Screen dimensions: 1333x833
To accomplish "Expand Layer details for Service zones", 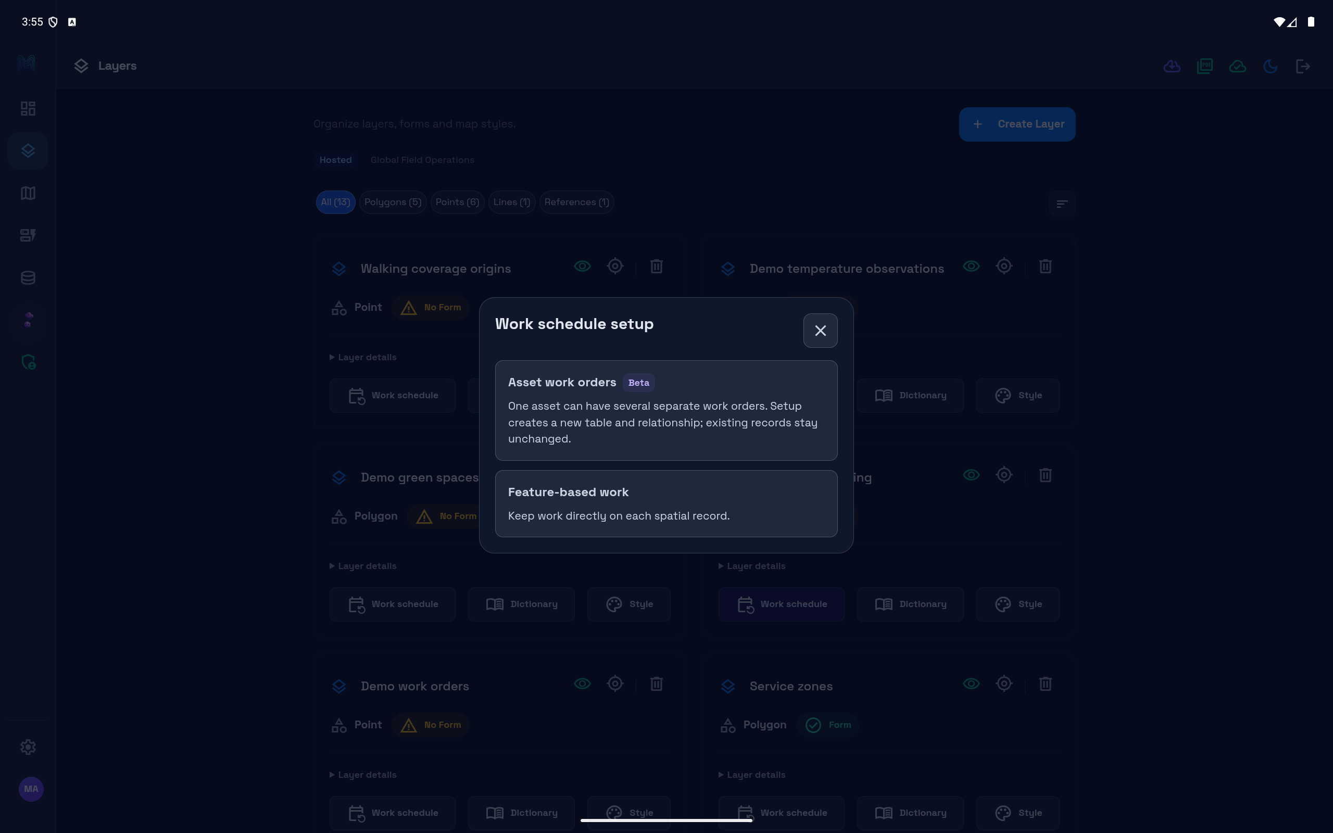I will click(752, 775).
